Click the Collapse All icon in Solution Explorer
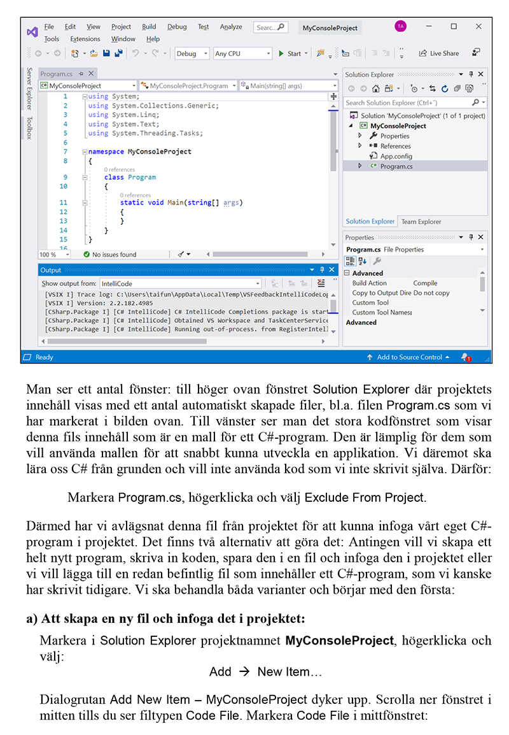The image size is (509, 735). [x=457, y=89]
